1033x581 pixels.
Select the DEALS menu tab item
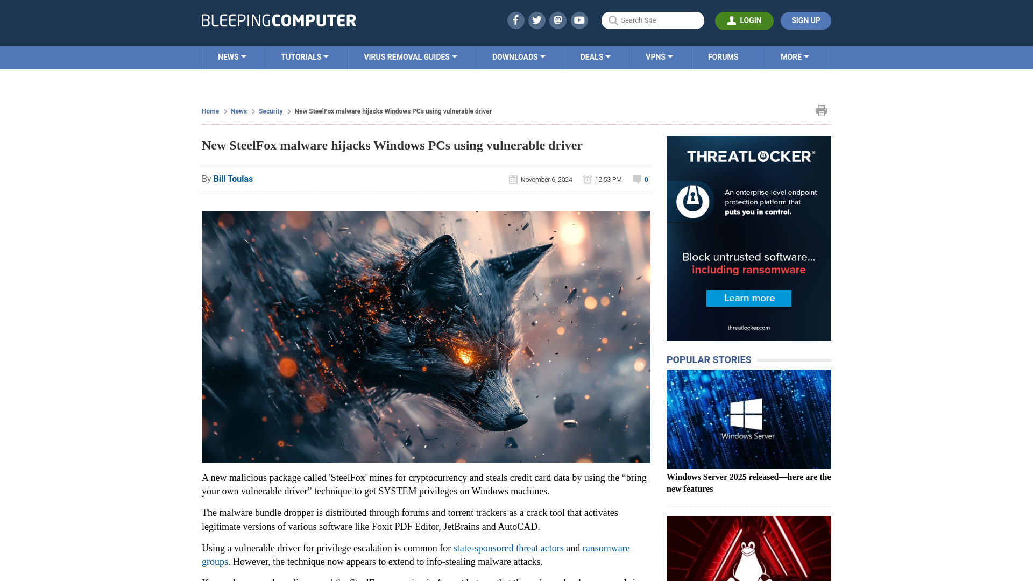595,56
